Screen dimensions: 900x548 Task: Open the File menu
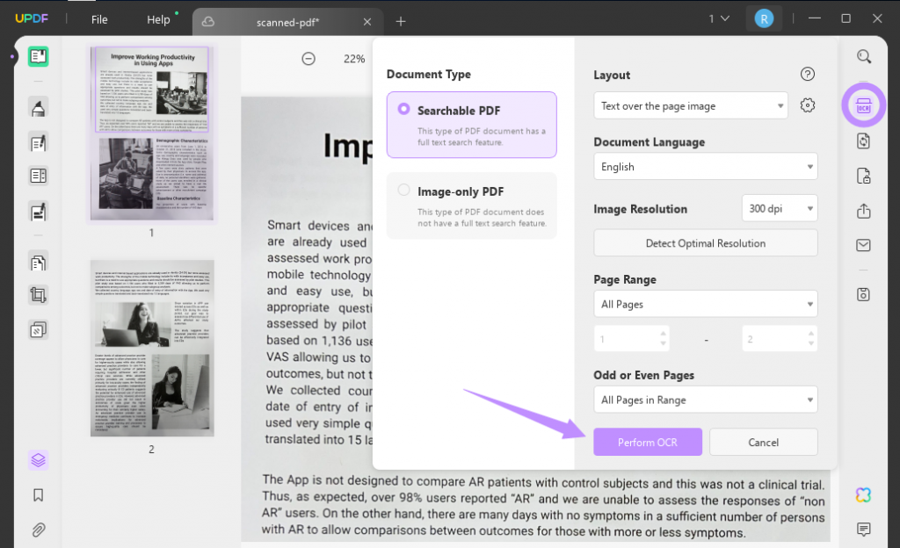pyautogui.click(x=99, y=18)
